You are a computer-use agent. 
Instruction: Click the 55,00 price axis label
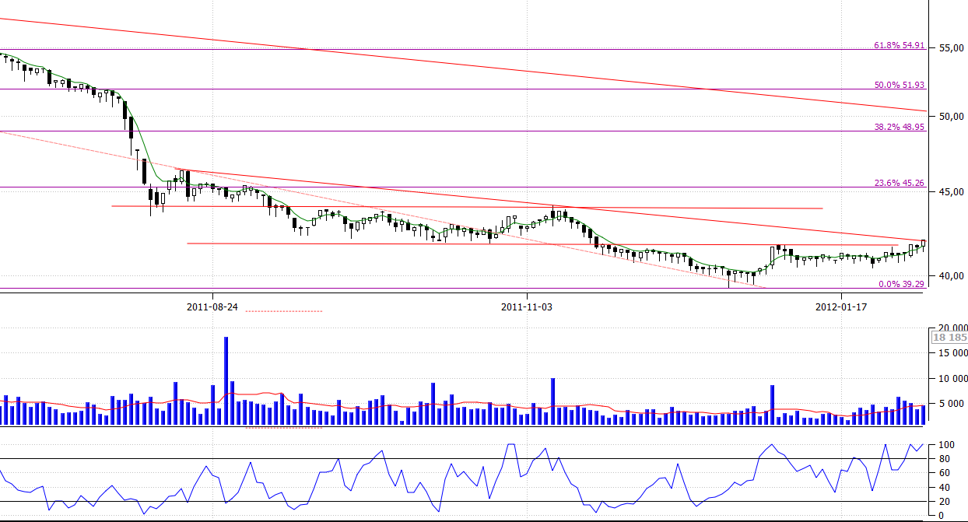pos(949,48)
